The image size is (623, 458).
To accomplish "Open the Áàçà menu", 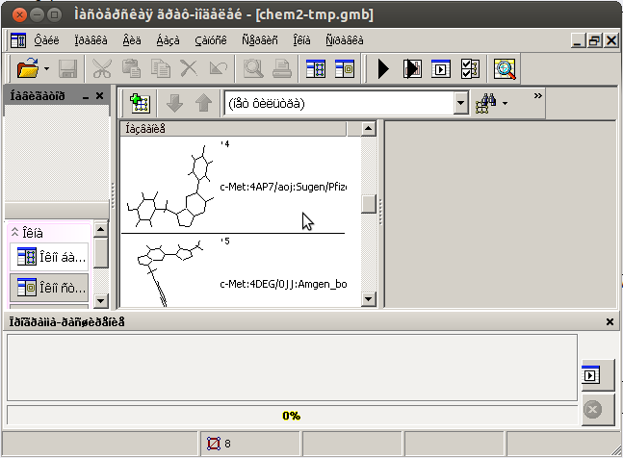I will 168,40.
